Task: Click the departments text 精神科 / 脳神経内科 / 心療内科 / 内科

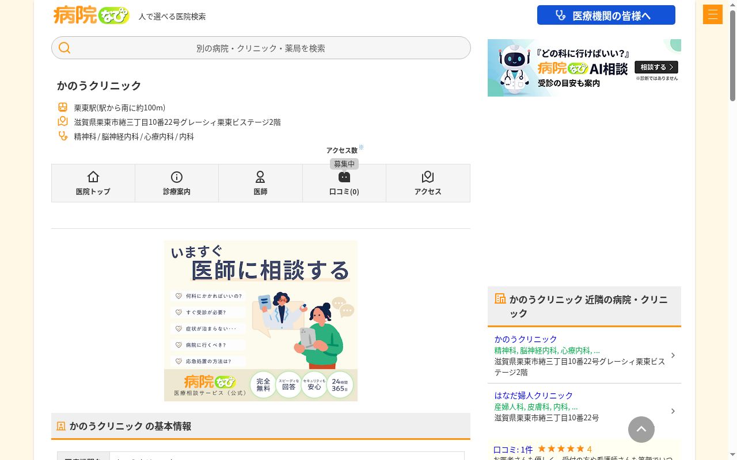Action: pos(134,136)
